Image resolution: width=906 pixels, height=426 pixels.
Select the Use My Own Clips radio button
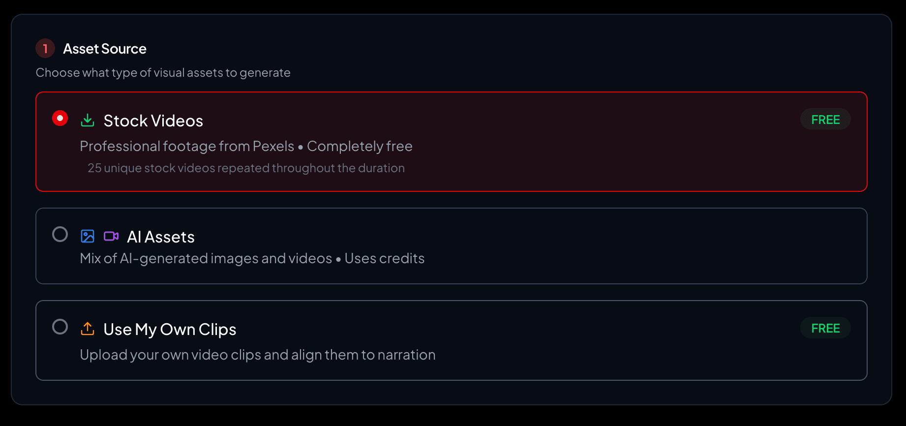(60, 327)
